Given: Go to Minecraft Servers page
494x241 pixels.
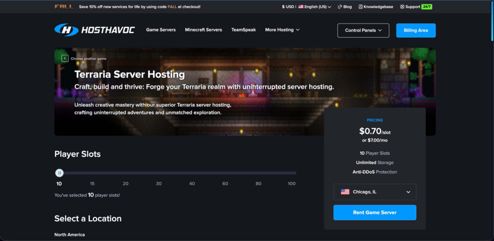Looking at the screenshot, I should pos(203,30).
